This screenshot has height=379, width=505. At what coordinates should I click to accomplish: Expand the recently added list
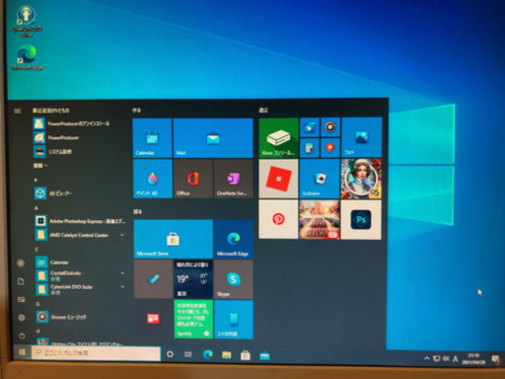[x=40, y=166]
